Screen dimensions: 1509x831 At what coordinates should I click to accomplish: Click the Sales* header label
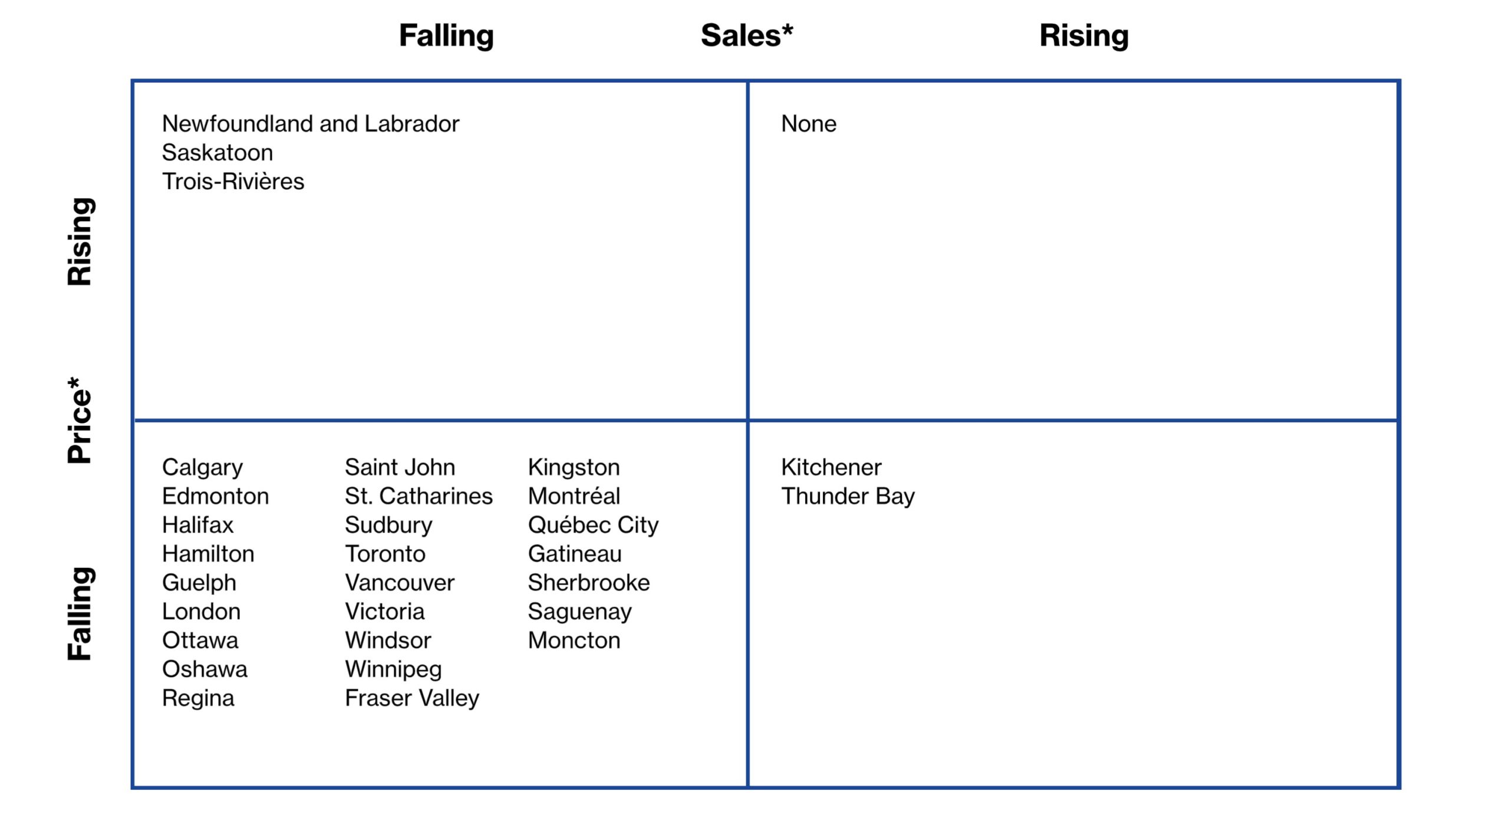pyautogui.click(x=746, y=35)
